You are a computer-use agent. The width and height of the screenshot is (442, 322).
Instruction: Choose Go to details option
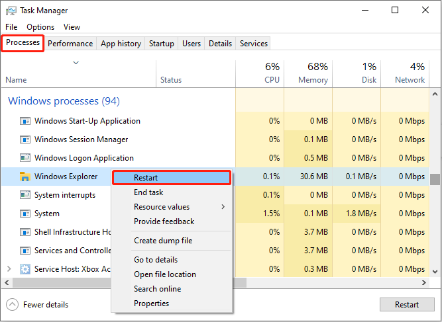coord(172,260)
